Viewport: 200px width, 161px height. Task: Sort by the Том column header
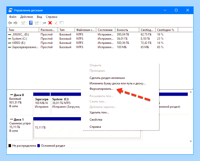(23, 30)
